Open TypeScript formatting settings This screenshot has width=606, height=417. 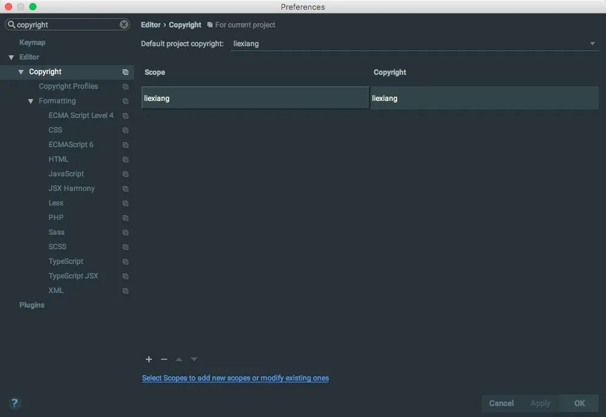66,261
